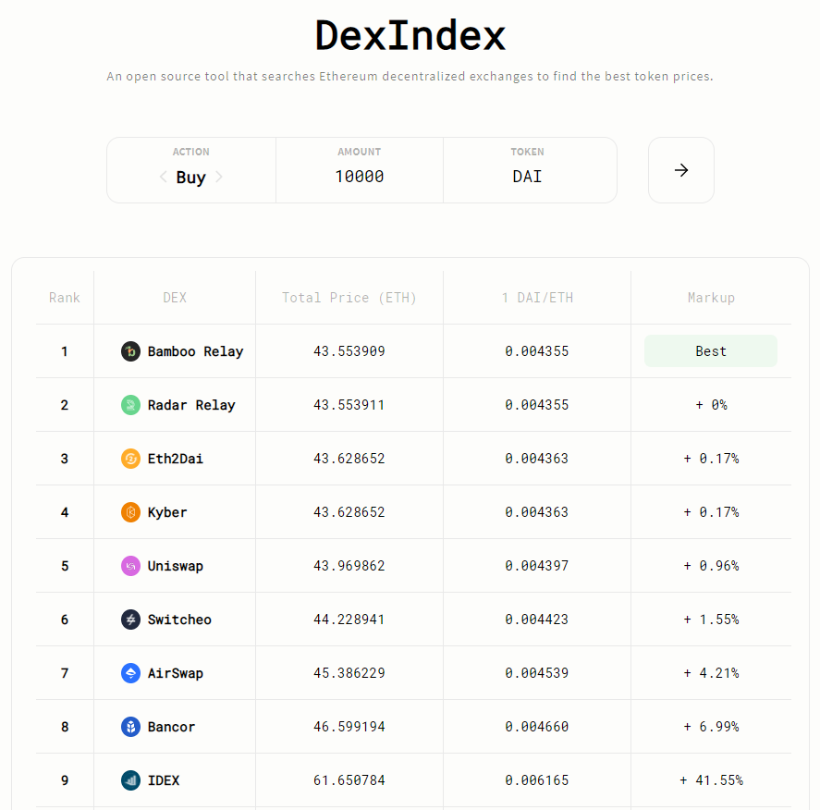Click the IDEX logo icon

130,780
